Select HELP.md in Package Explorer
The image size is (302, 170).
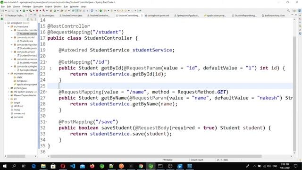[17, 106]
